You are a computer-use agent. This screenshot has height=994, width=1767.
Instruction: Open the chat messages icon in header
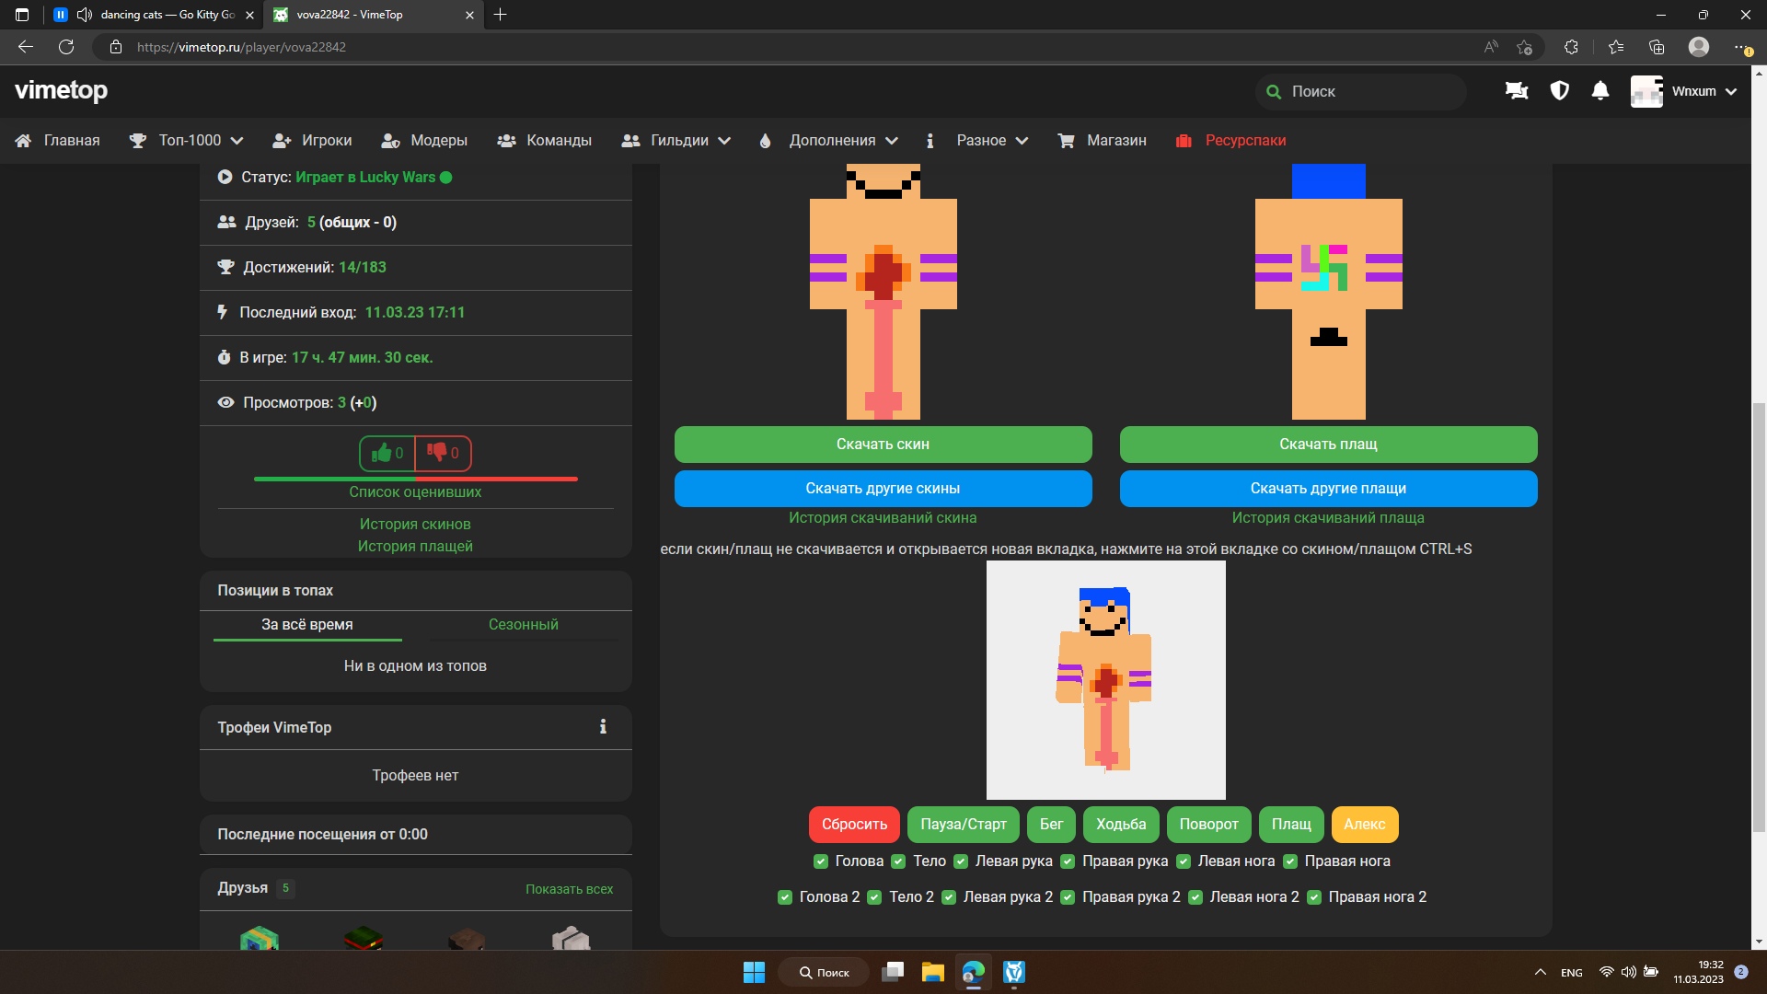(1516, 91)
